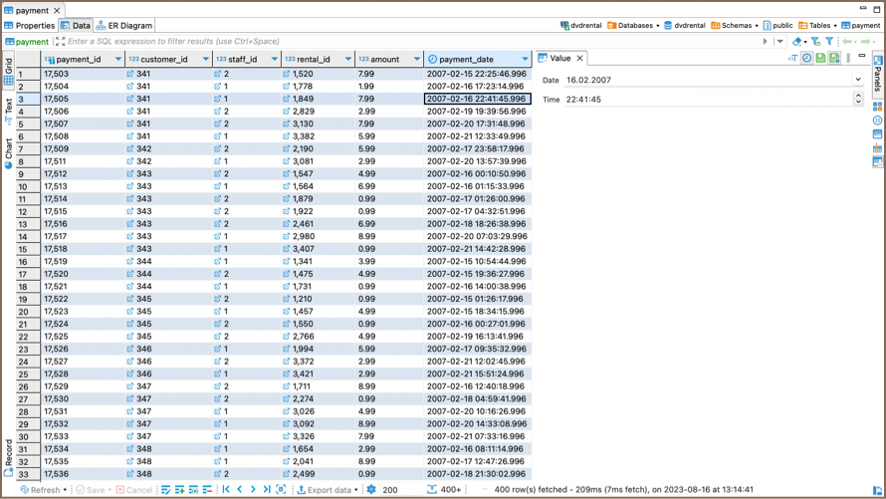Open the foreign key link beside rental_id 1,520
The width and height of the screenshot is (886, 499).
[287, 74]
